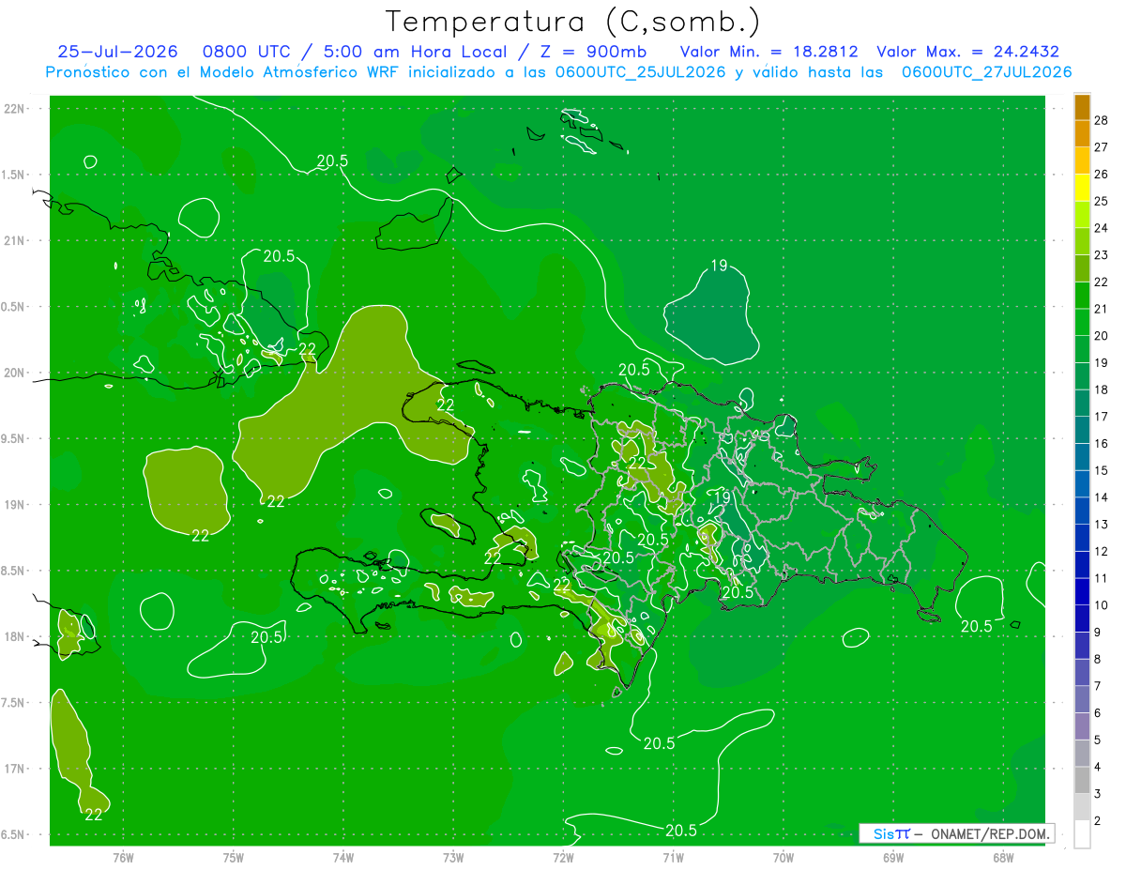Image resolution: width=1126 pixels, height=870 pixels.
Task: Click the topmost brown-orange color scale swatch above 28
Action: (1082, 107)
